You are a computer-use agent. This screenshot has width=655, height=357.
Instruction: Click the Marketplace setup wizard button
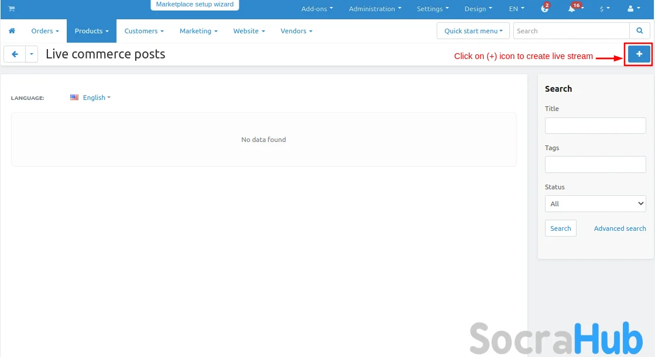click(194, 5)
